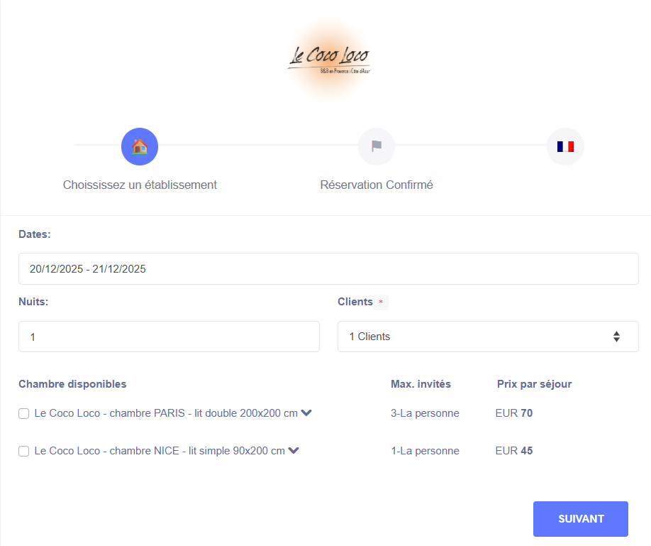
Task: Click the Nuits input field
Action: [169, 337]
